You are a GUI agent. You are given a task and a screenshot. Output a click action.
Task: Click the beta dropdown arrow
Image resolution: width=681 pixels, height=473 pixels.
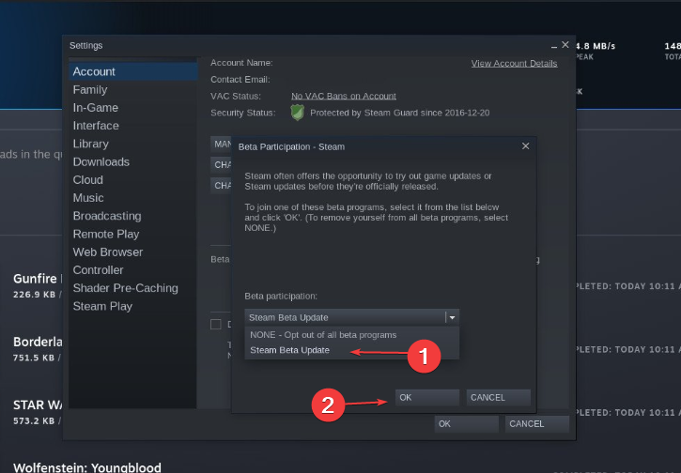452,317
